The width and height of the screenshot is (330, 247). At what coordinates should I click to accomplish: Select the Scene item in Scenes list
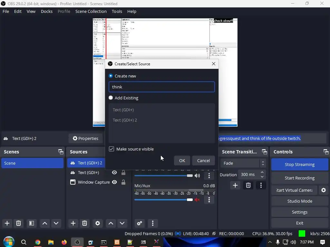pyautogui.click(x=33, y=163)
